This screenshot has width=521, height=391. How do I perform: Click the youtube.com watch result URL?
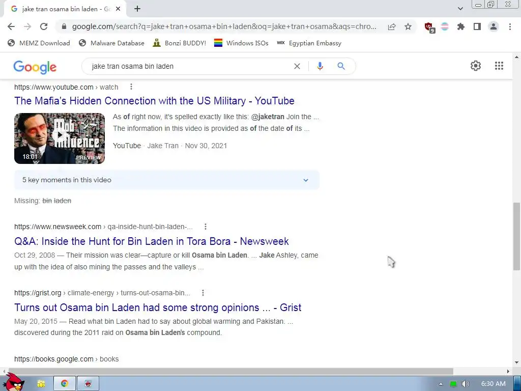pos(66,87)
